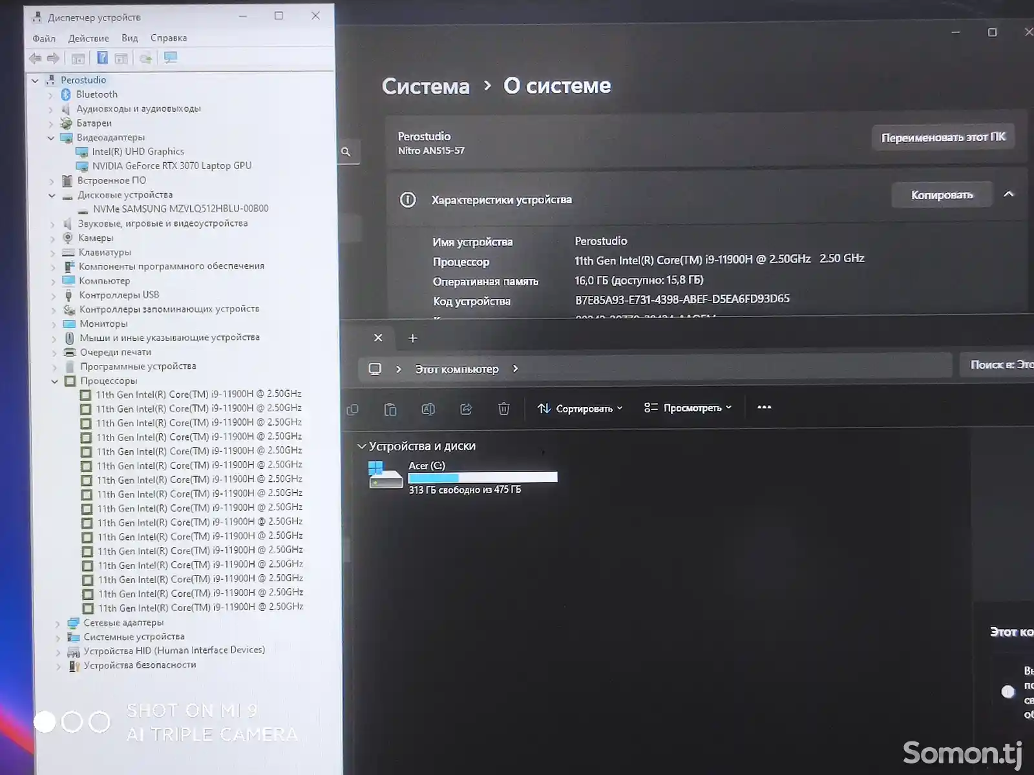This screenshot has width=1034, height=775.
Task: Close the current Explorer tab
Action: pyautogui.click(x=378, y=338)
